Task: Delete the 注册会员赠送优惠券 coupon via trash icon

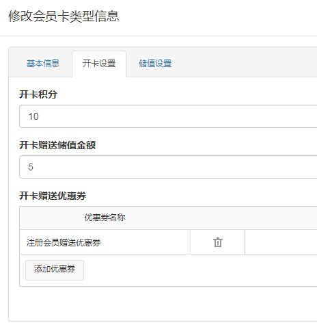Action: point(218,242)
